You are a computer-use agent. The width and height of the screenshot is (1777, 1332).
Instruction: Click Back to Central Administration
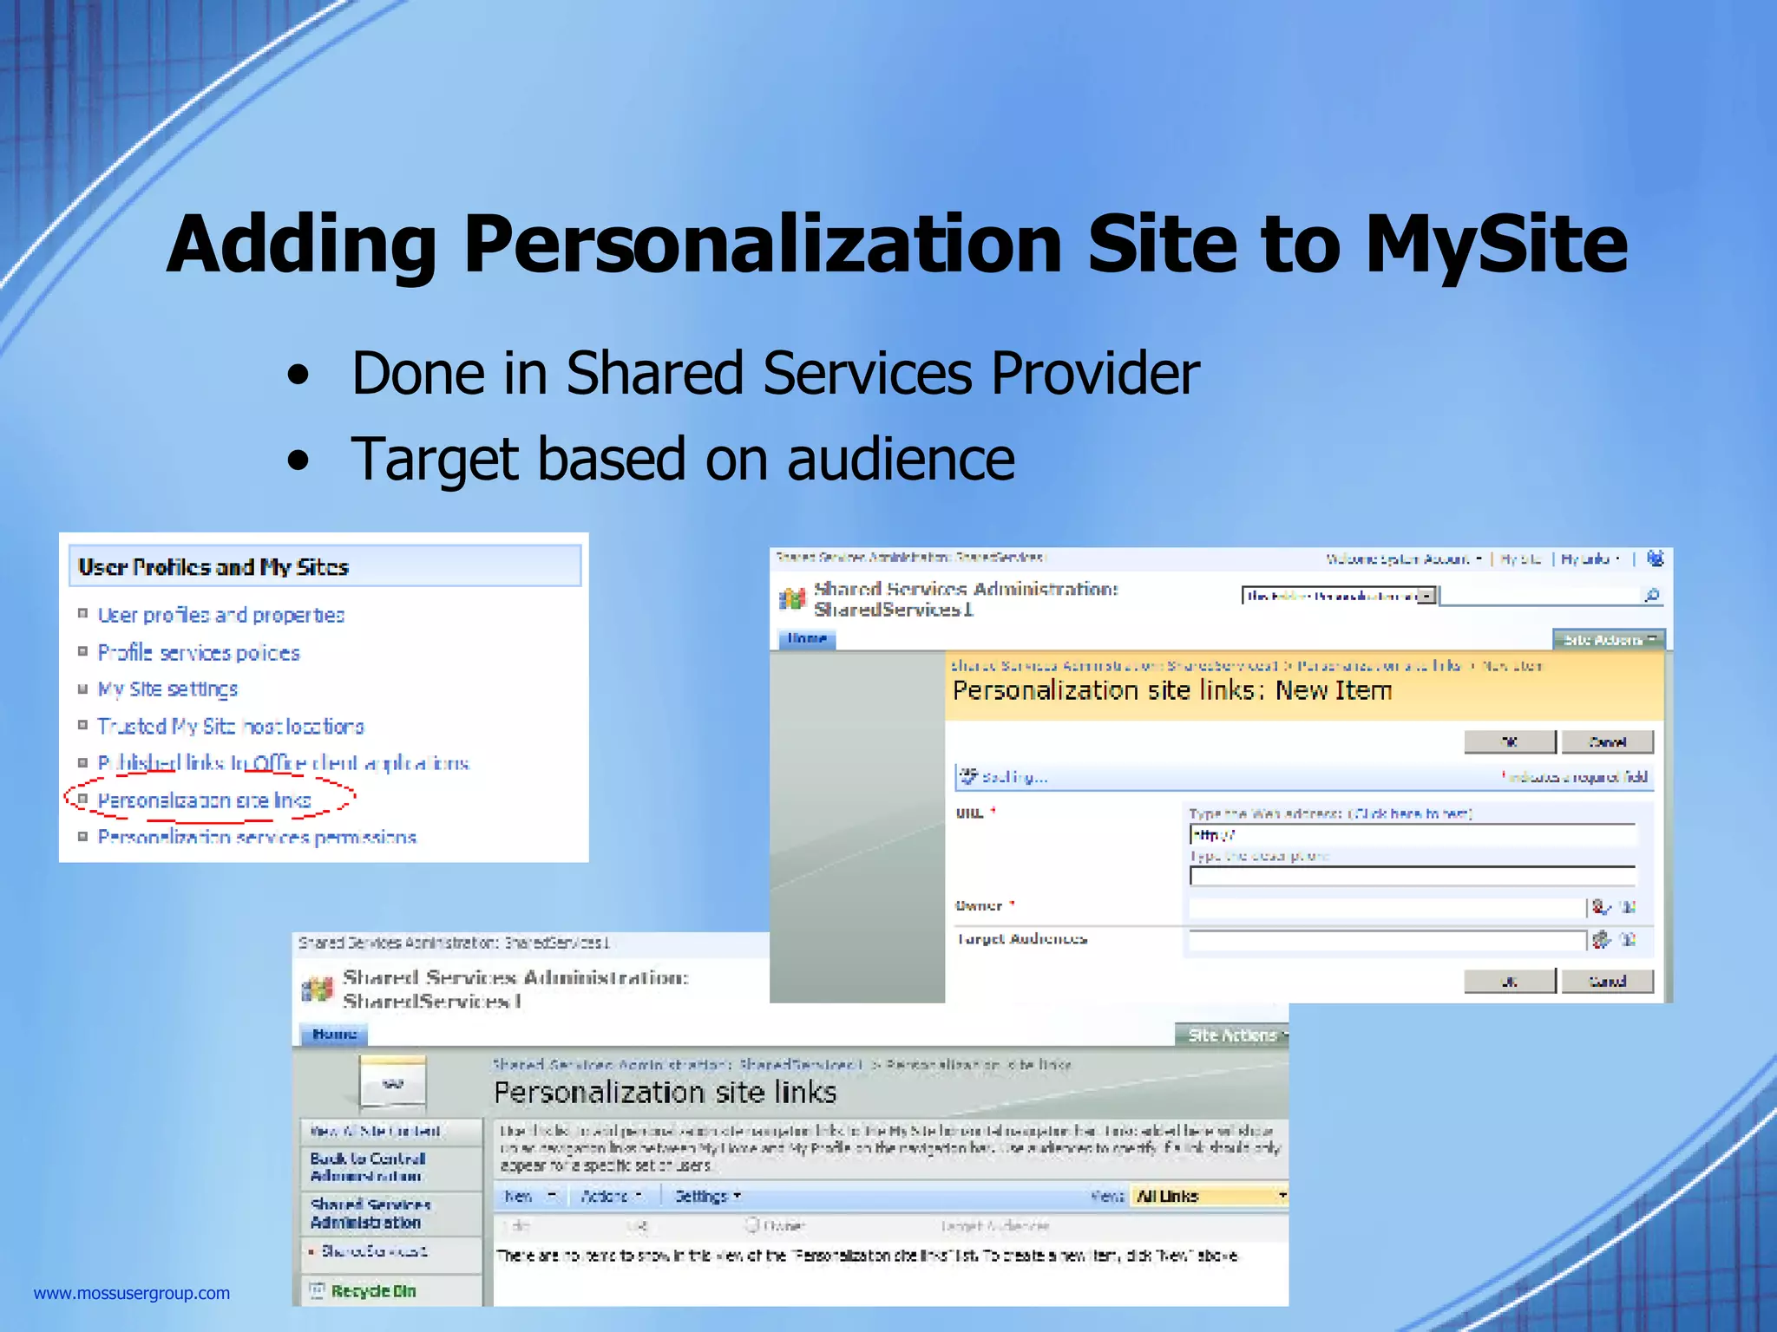click(368, 1167)
